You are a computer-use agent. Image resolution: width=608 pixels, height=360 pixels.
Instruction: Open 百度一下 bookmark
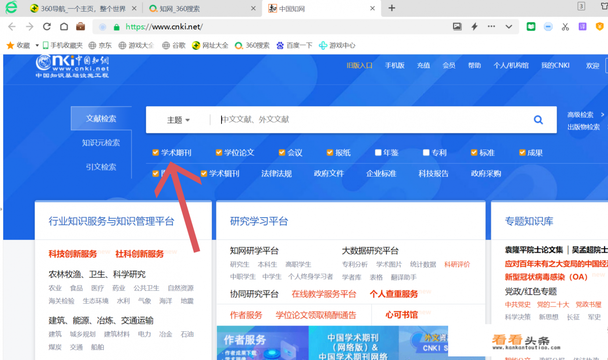[294, 45]
